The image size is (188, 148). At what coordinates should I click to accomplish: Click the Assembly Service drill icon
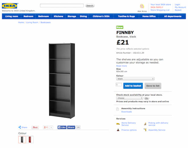pos(145,130)
